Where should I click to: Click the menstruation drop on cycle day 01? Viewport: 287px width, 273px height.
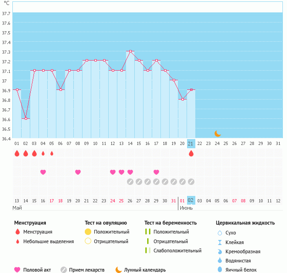pos(17,153)
